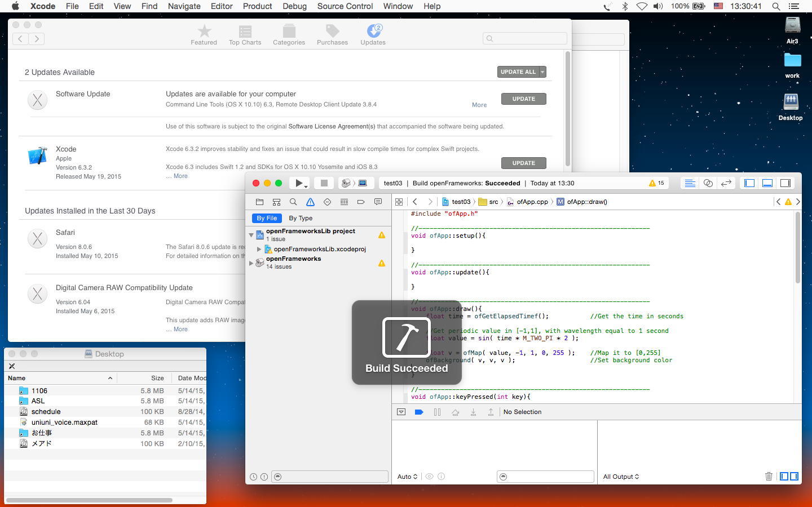Image resolution: width=812 pixels, height=507 pixels.
Task: Select the schedule file in Desktop window
Action: (46, 412)
